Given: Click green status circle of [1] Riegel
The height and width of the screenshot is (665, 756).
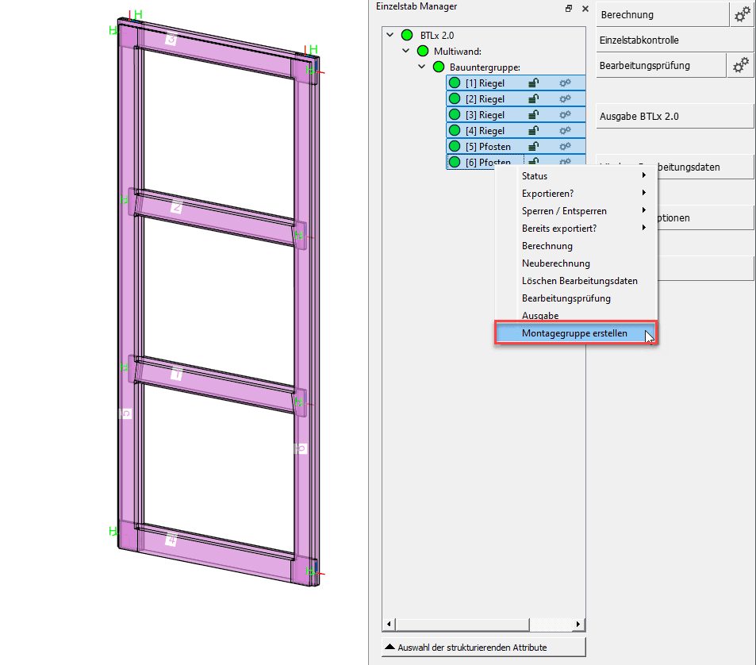Looking at the screenshot, I should point(455,83).
